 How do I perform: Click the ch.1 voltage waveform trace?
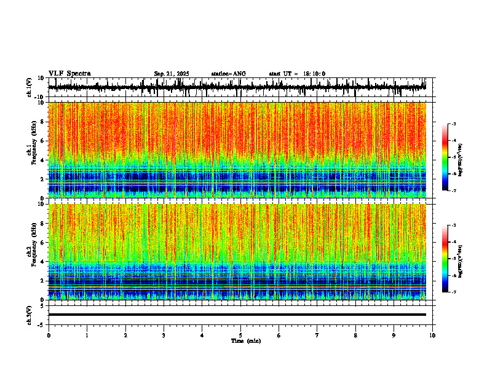(x=237, y=87)
